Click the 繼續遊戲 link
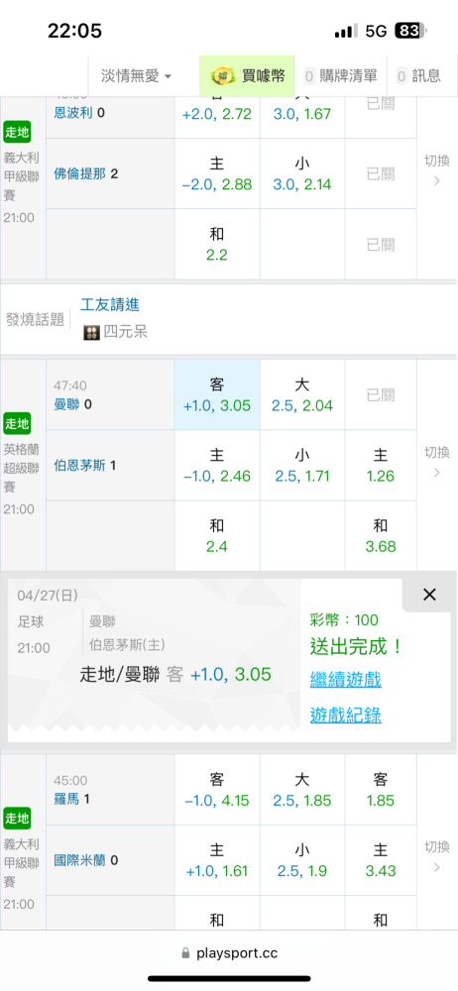 345,680
